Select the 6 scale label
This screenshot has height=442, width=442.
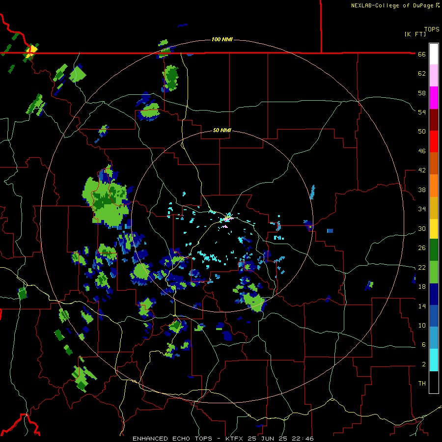[x=424, y=344]
